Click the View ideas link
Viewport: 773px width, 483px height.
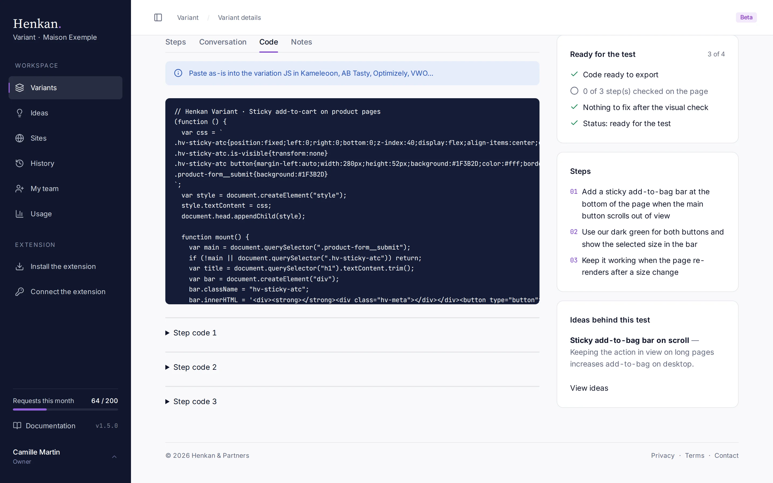[589, 388]
